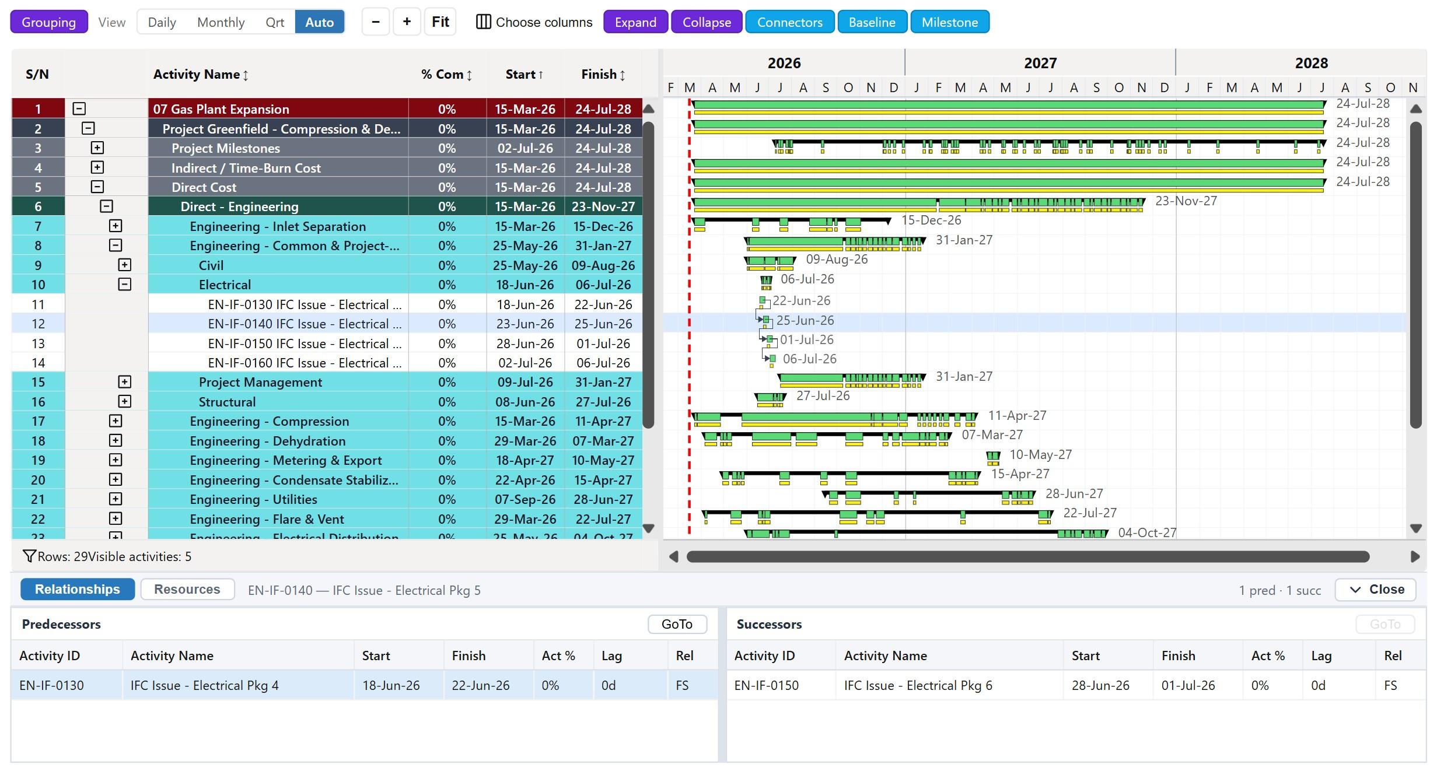Sort by the Start column arrow

[x=540, y=75]
